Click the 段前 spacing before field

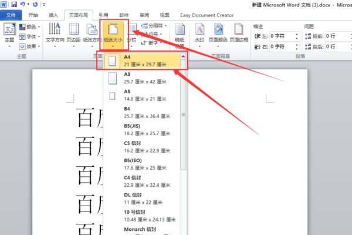(338, 36)
